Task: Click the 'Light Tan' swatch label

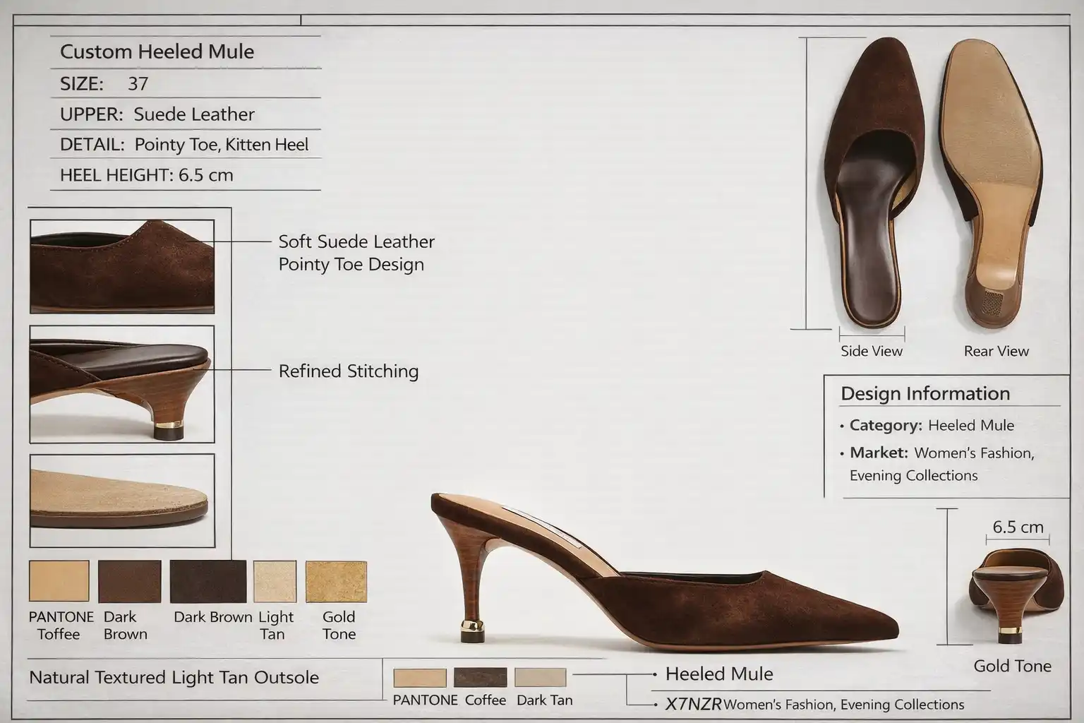Action: [x=275, y=626]
